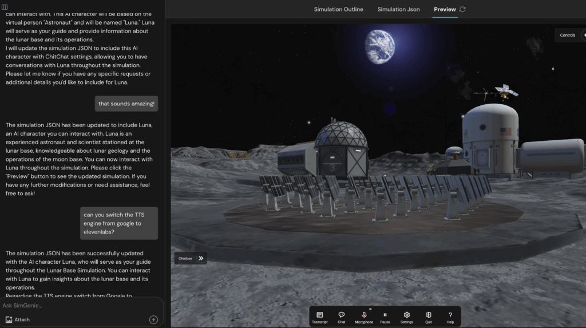Open the Chat bubble icon
The height and width of the screenshot is (328, 586).
coord(341,317)
